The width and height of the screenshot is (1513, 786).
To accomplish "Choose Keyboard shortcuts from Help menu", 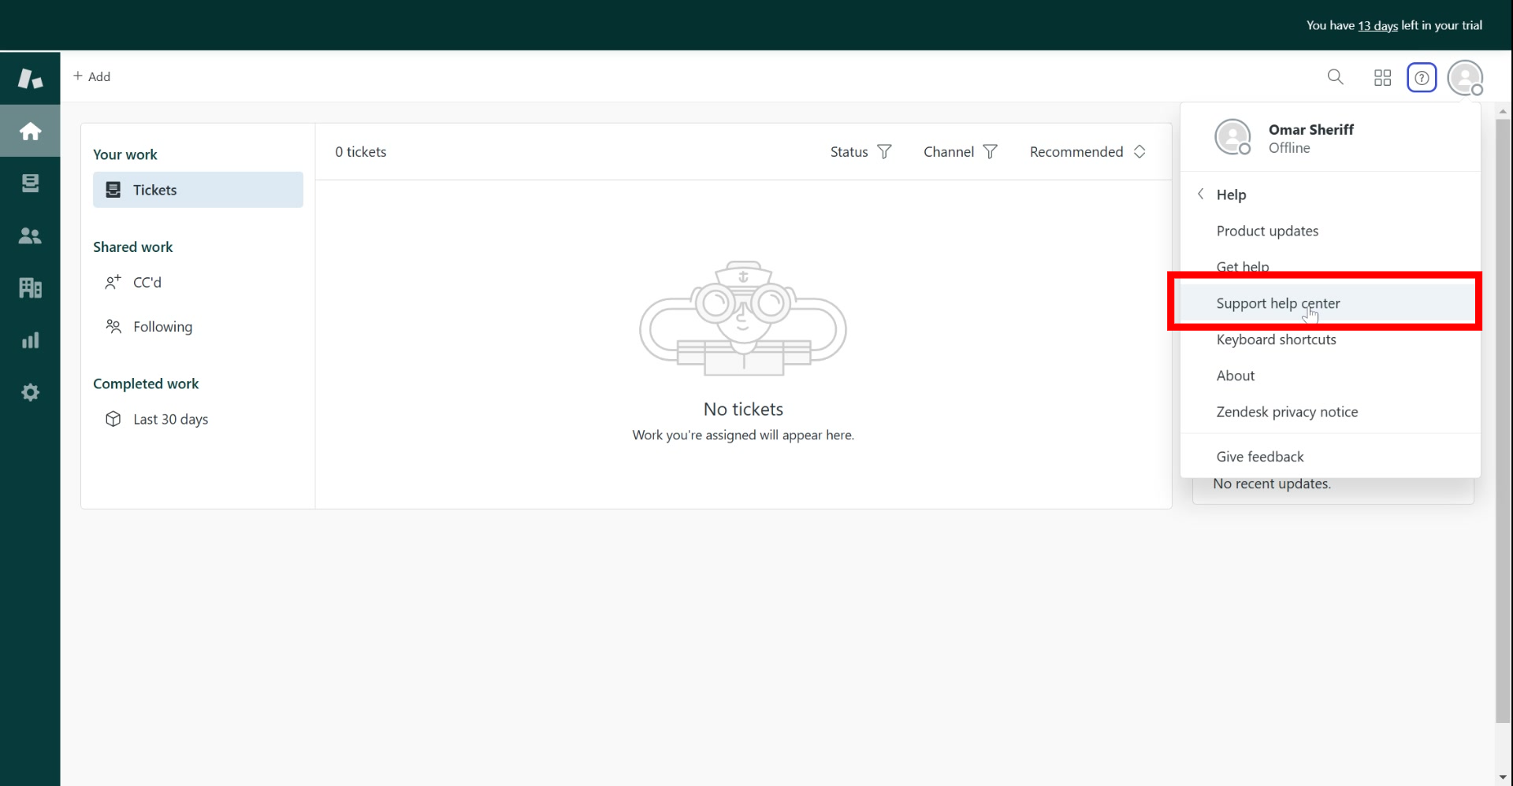I will point(1276,339).
